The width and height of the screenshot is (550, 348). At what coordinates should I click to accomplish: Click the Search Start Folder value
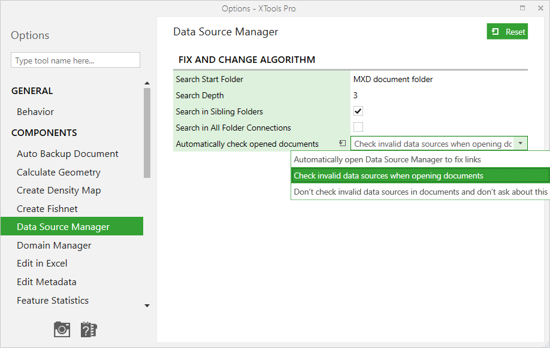click(393, 79)
